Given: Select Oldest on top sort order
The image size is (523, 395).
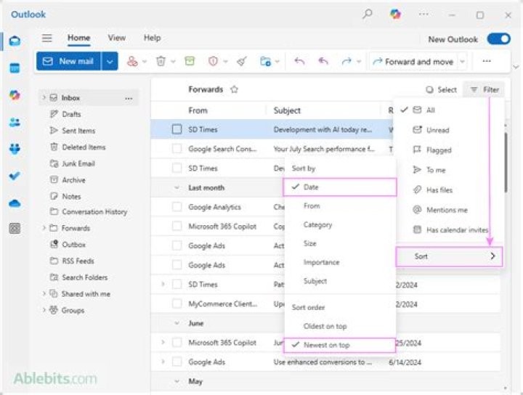Looking at the screenshot, I should [340, 326].
